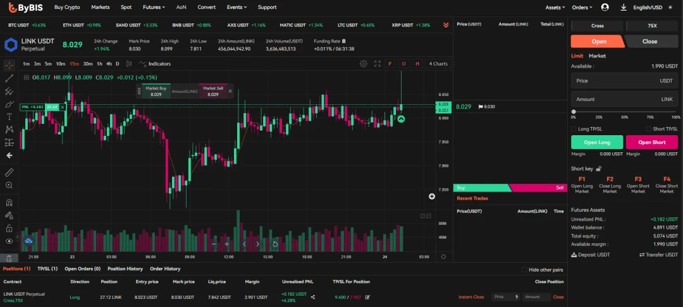Select the trend line drawing tool
683x307 pixels.
(9, 79)
